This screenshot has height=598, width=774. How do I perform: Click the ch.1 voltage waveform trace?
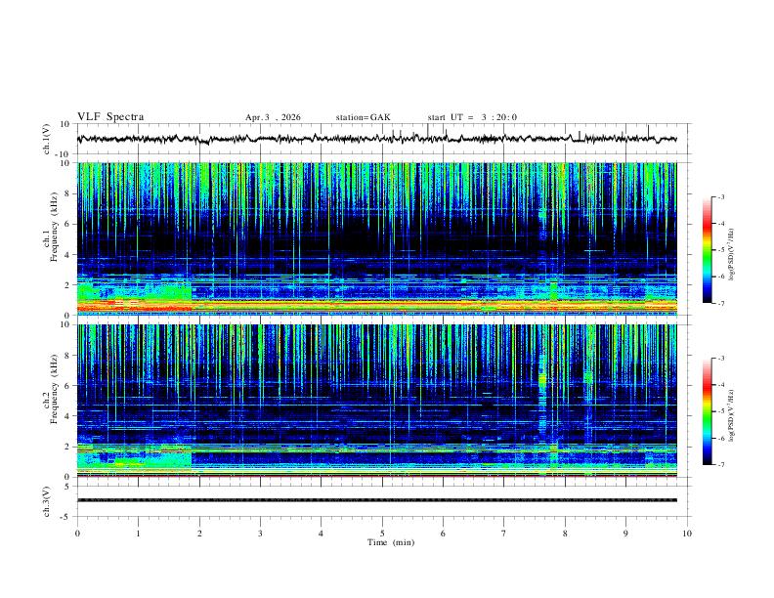(x=377, y=139)
